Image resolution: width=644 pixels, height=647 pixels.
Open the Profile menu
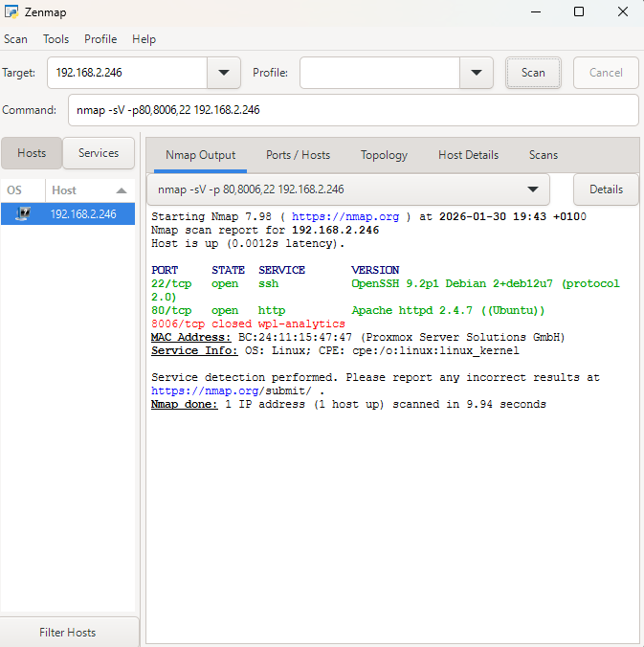[x=100, y=39]
